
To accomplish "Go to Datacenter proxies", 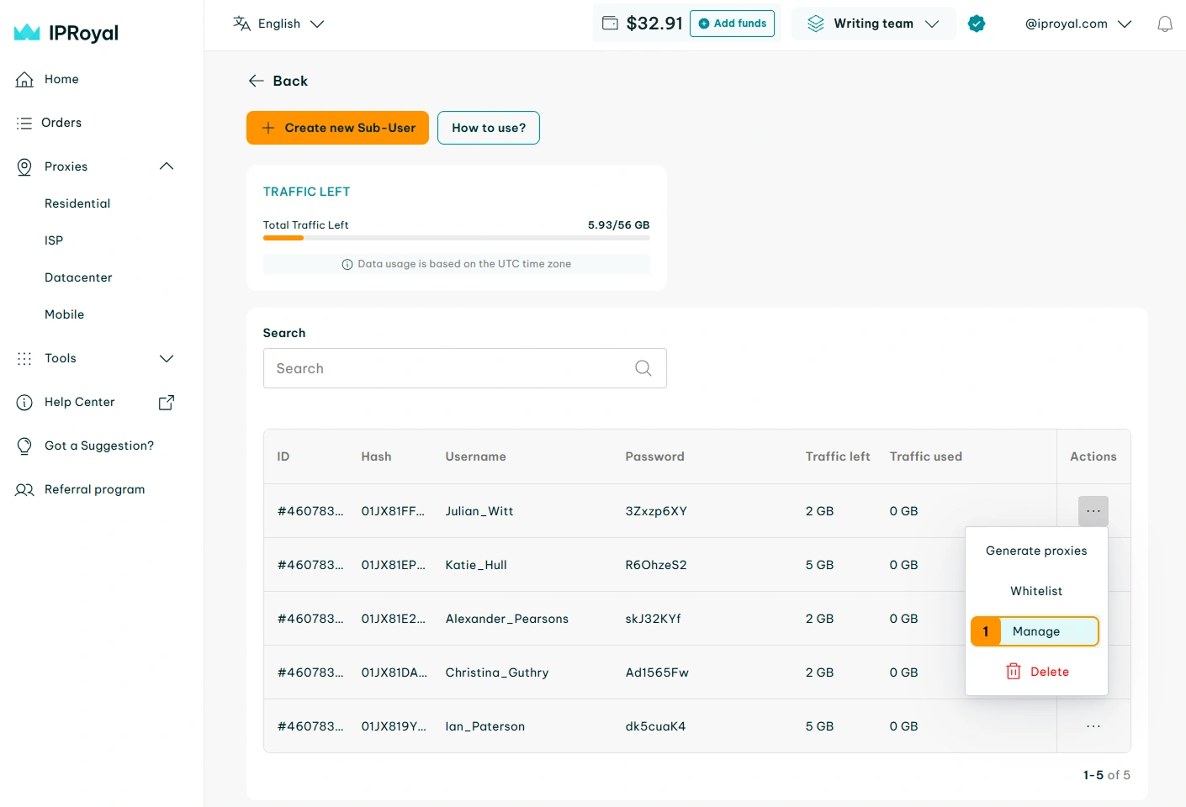I will pos(78,277).
